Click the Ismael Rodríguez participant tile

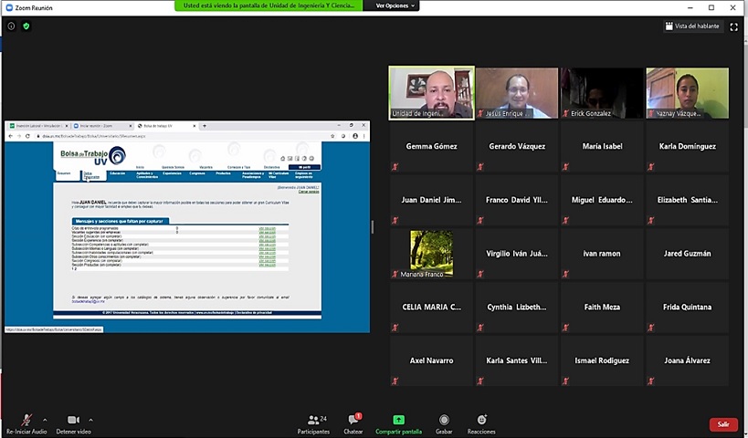click(602, 360)
